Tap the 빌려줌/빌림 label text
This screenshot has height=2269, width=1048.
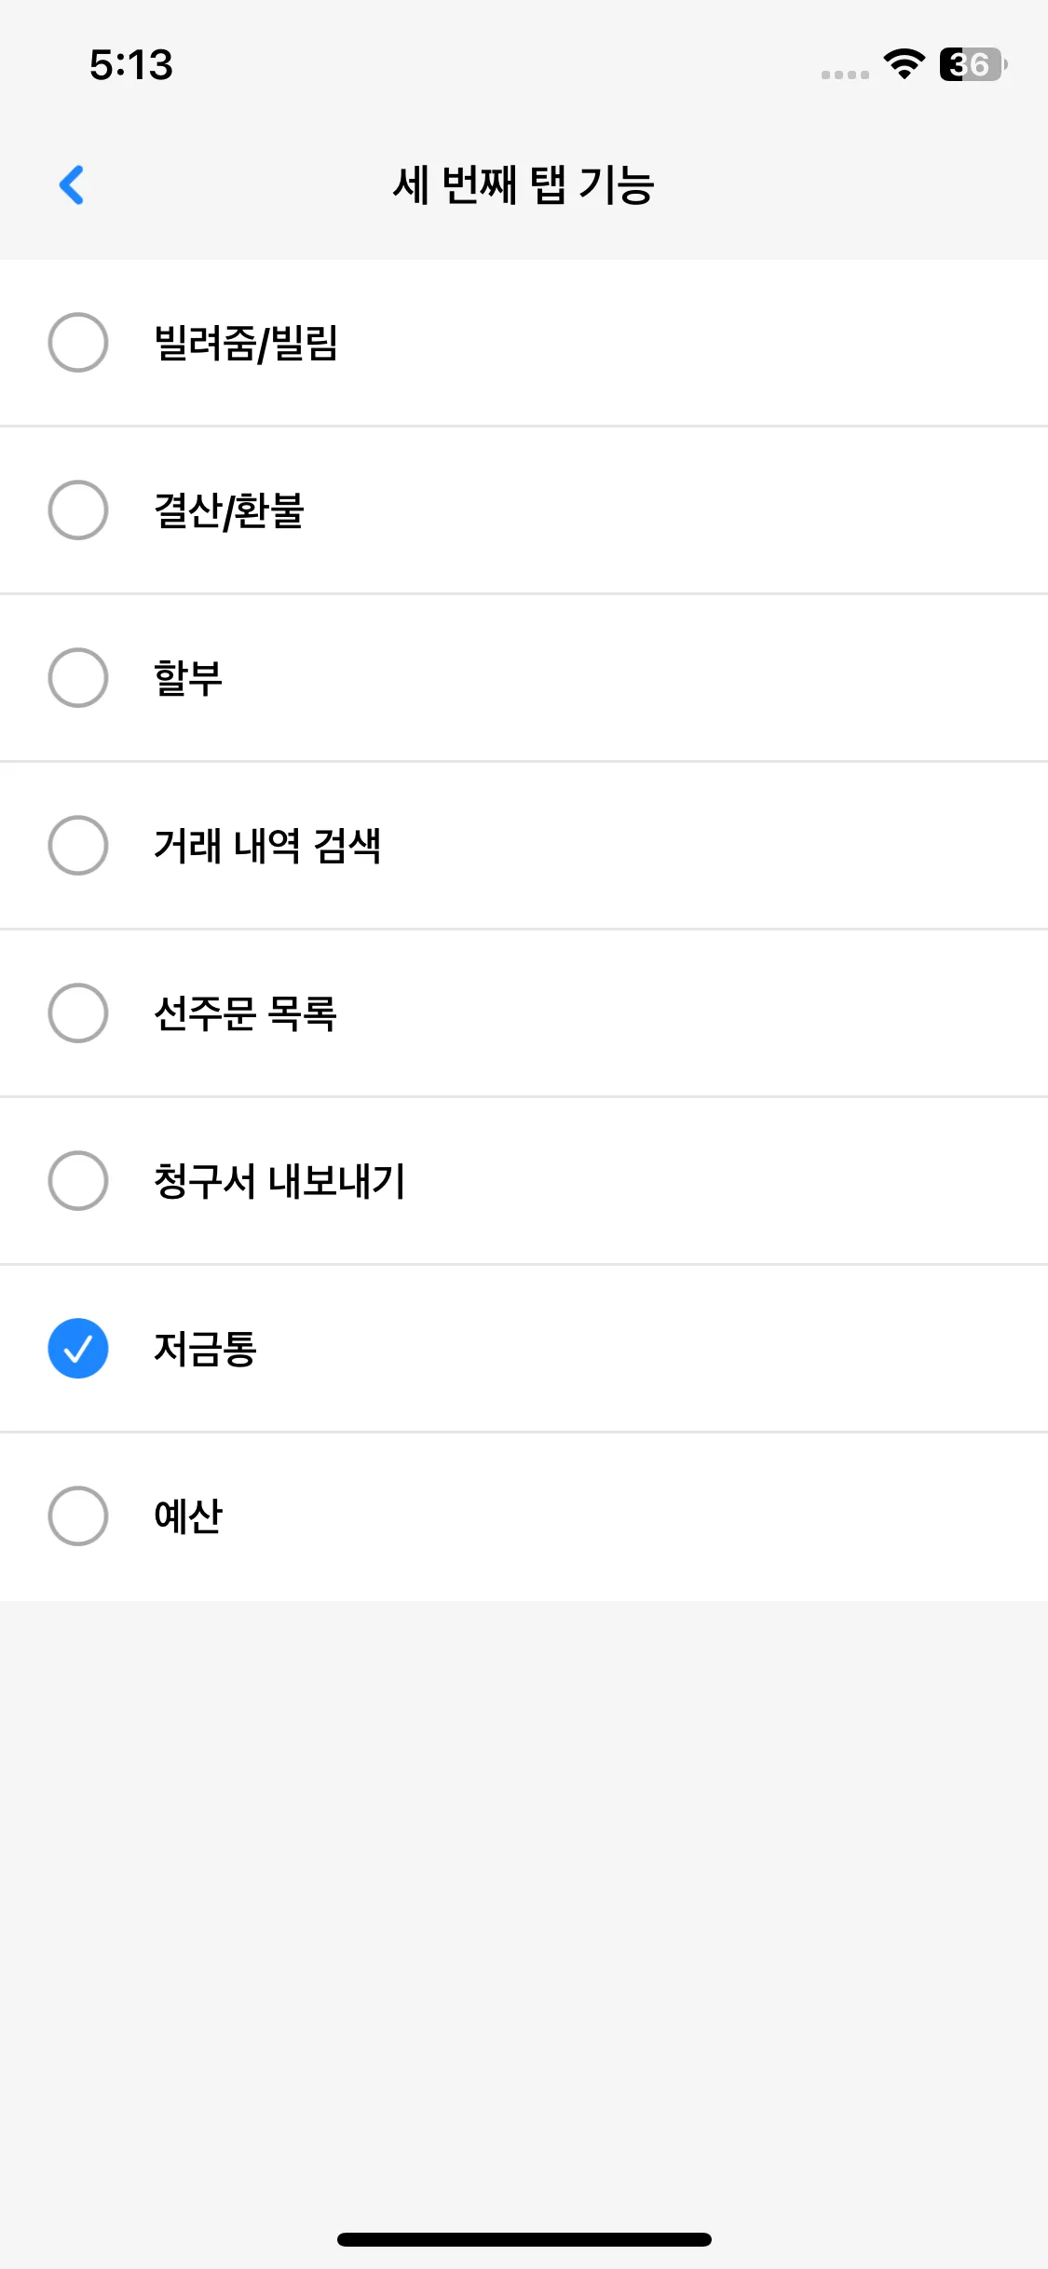pos(246,343)
